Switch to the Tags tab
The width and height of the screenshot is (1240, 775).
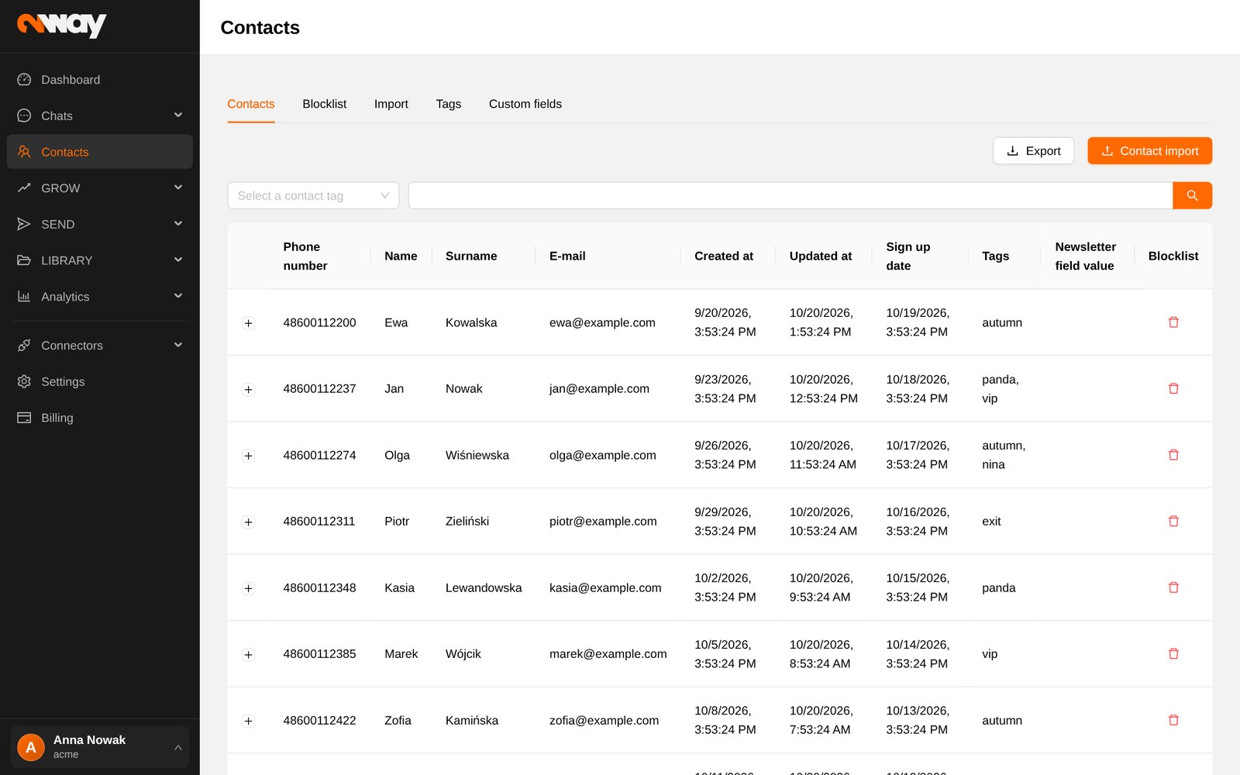448,104
